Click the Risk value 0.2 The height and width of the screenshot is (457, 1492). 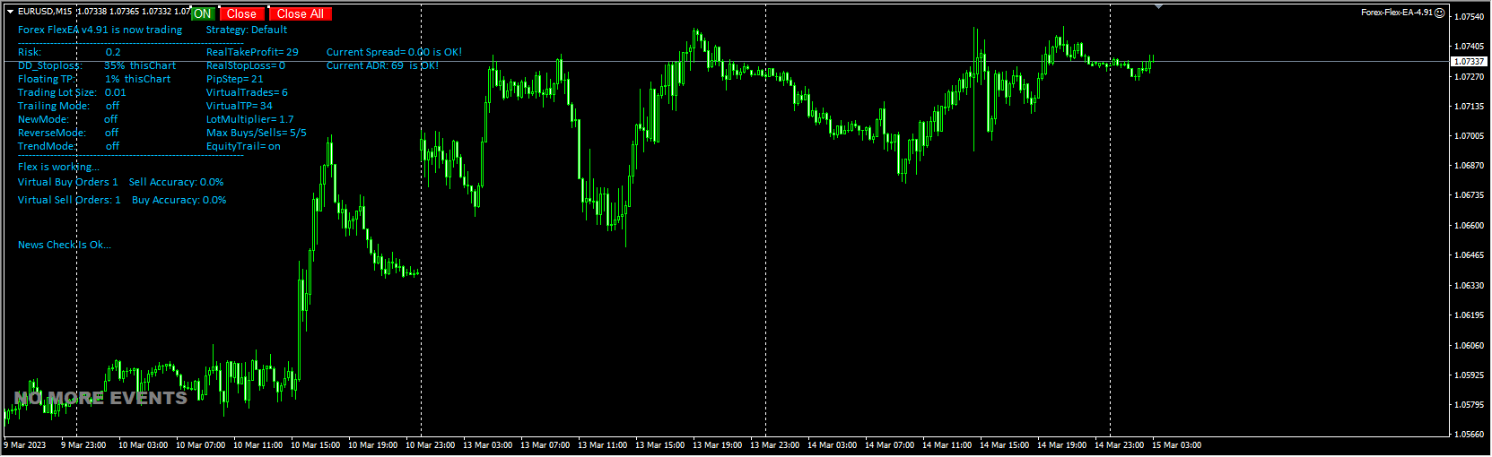[x=113, y=52]
